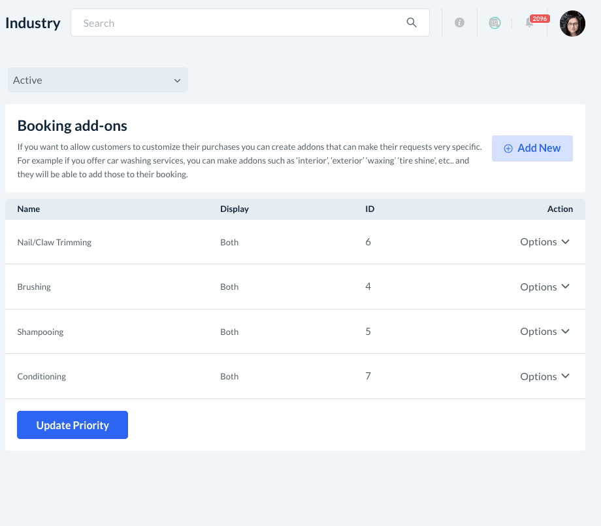601x526 pixels.
Task: Click the plus icon on Add New
Action: click(x=508, y=149)
